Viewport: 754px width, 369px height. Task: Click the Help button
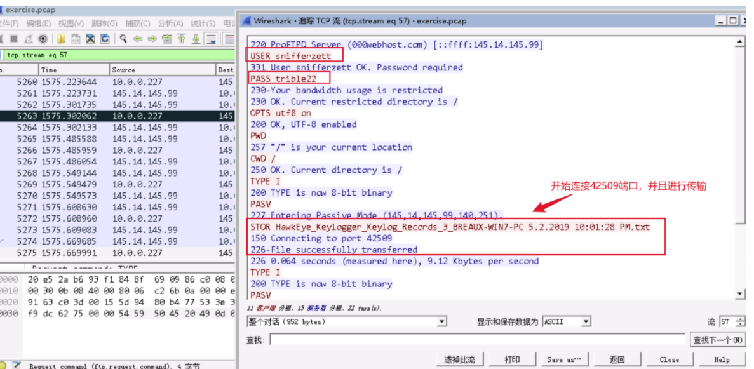pos(722,359)
